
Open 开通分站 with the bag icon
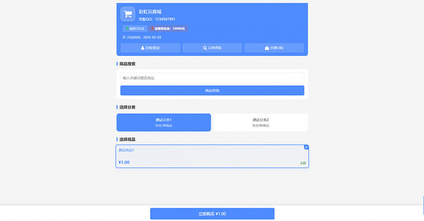[x=274, y=48]
